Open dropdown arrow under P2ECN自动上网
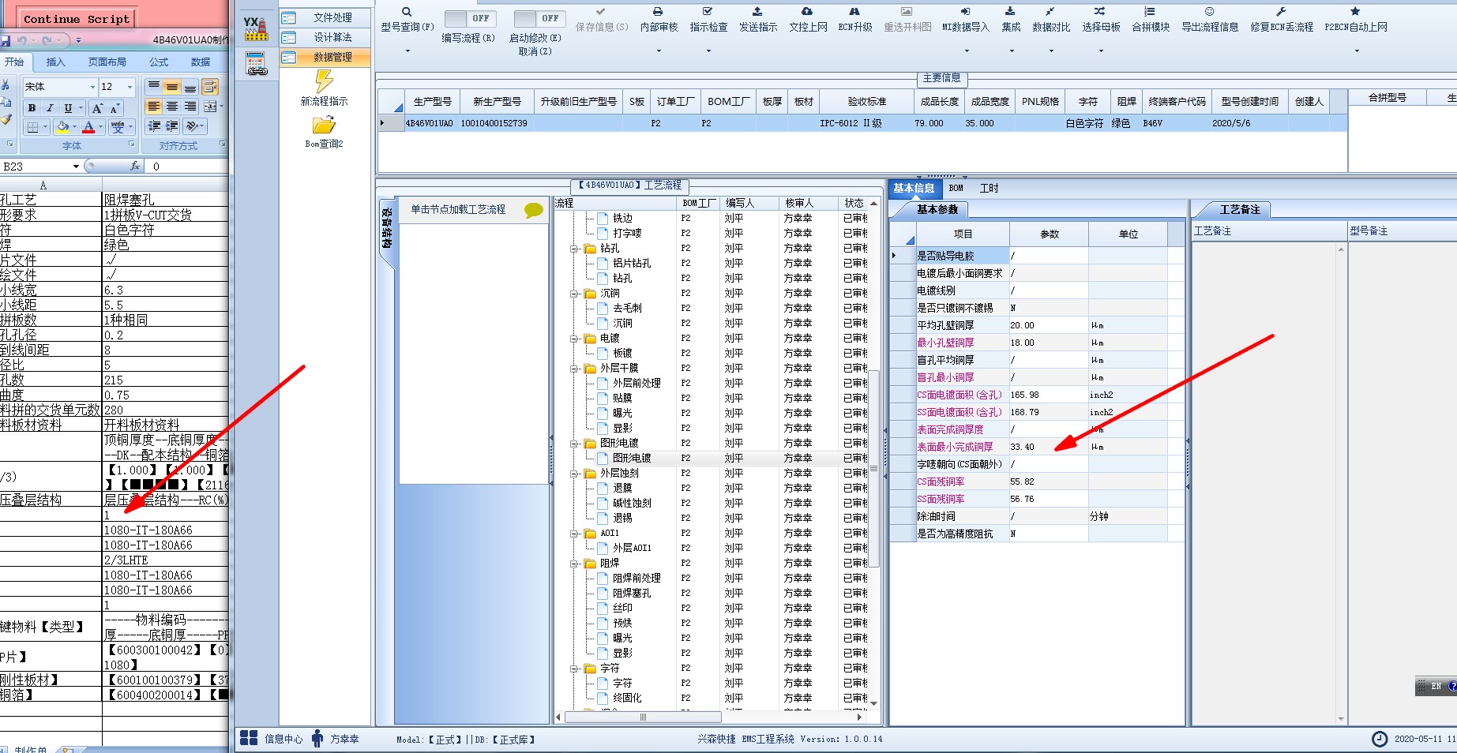Viewport: 1457px width, 753px height. pos(1357,51)
